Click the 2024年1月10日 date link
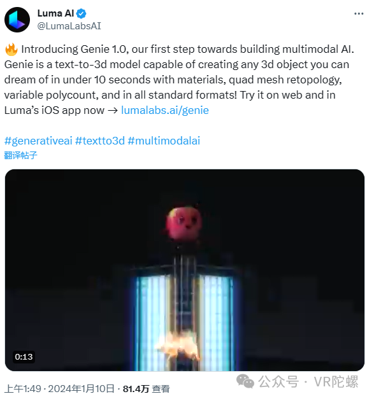This screenshot has width=374, height=401. tap(81, 389)
